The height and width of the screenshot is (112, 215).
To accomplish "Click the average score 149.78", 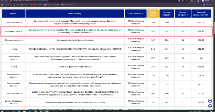I will [x=201, y=67].
